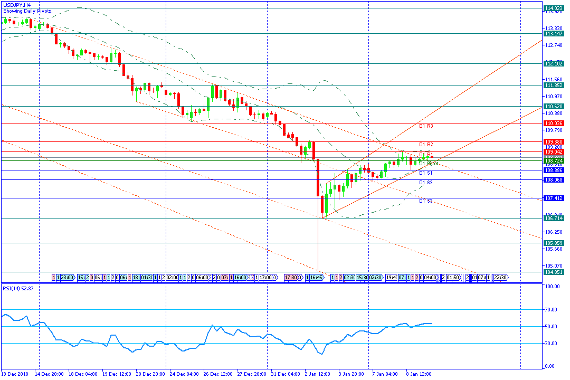Screen dimensions: 570x380
Task: Click the D1 S3 support label
Action: pyautogui.click(x=426, y=201)
